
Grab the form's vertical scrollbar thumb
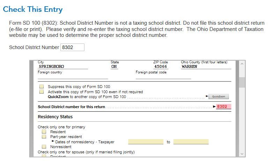(x=242, y=82)
